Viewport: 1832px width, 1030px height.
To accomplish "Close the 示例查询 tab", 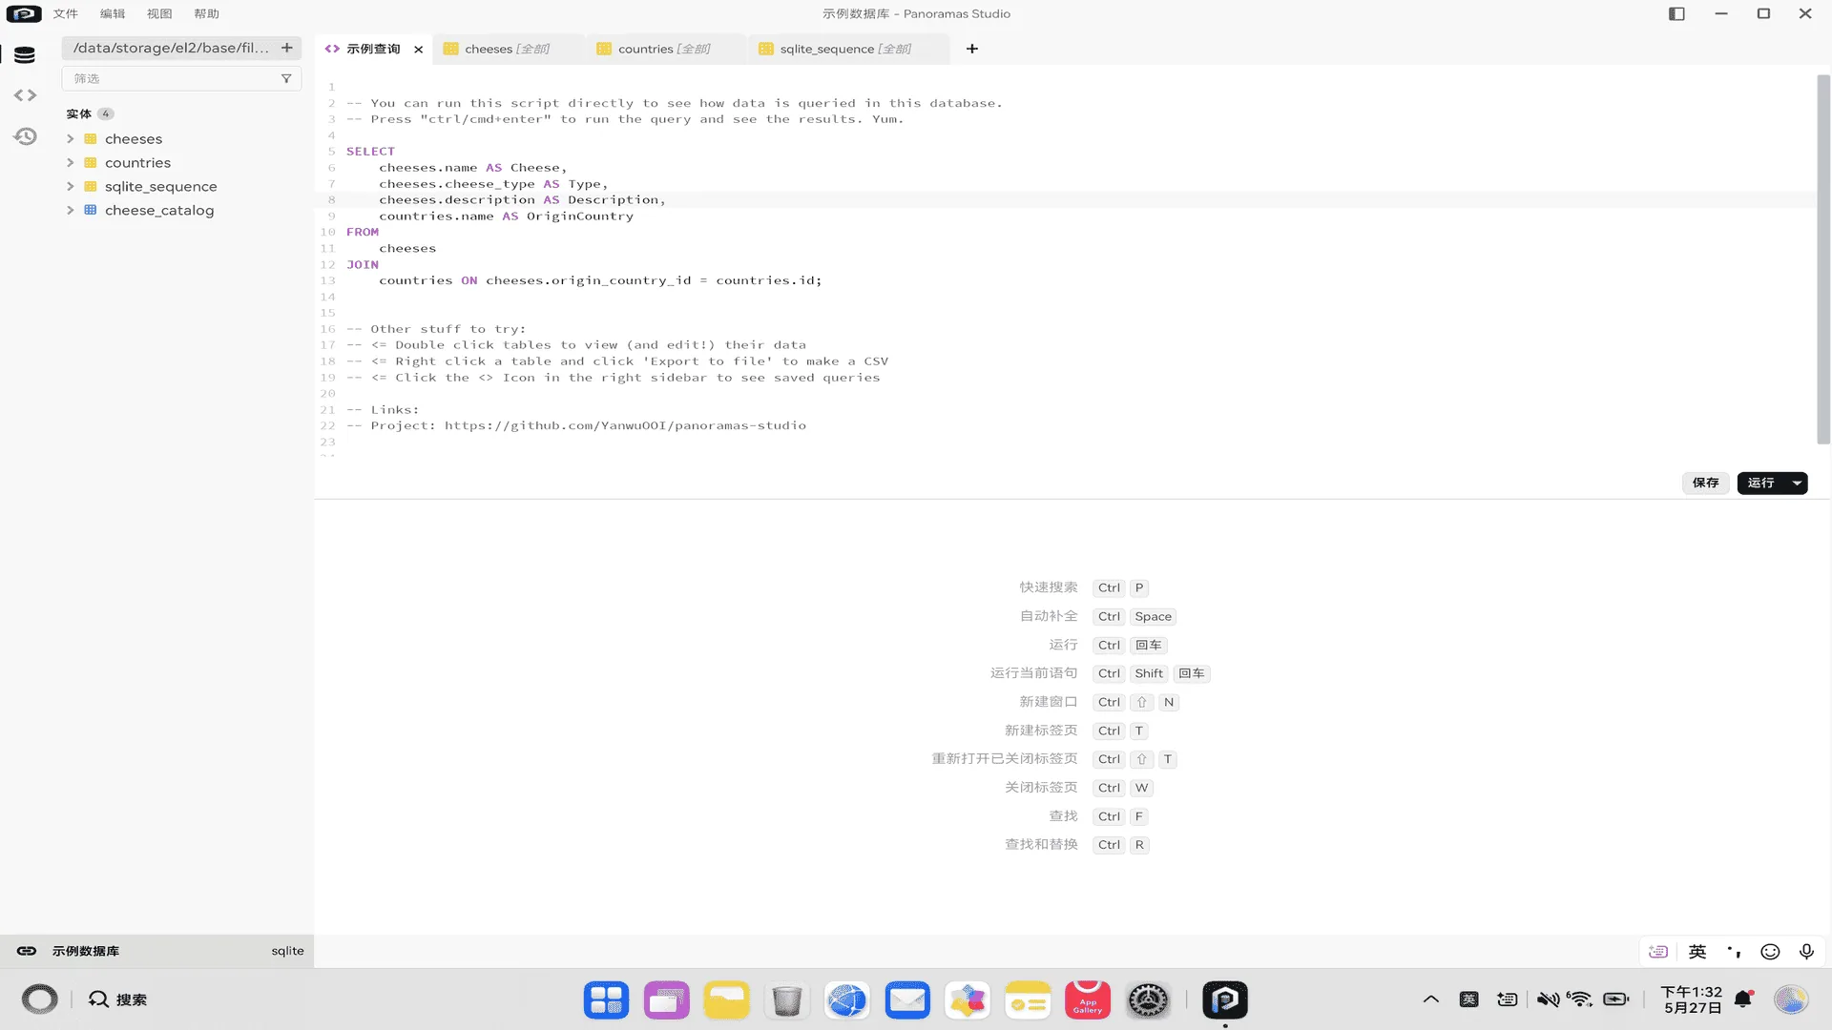I will (418, 50).
